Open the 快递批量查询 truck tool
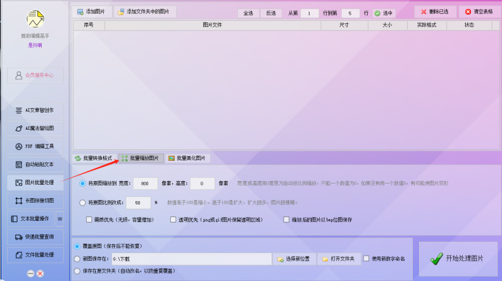 (x=35, y=237)
